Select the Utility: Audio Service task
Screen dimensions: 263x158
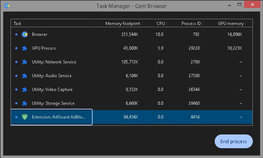tap(52, 76)
